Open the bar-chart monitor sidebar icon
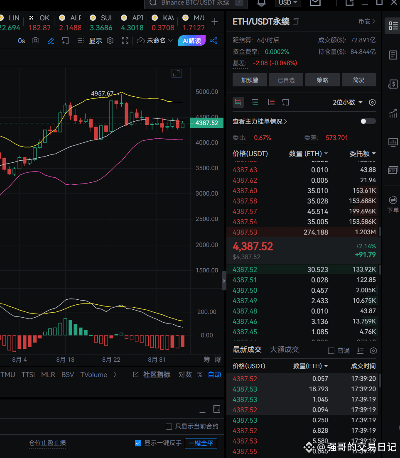Image resolution: width=400 pixels, height=458 pixels. coord(393,142)
